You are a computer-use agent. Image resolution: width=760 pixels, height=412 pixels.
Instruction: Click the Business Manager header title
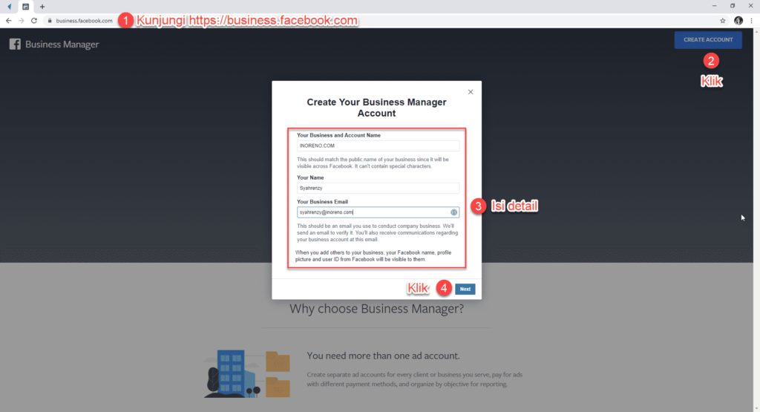(62, 45)
